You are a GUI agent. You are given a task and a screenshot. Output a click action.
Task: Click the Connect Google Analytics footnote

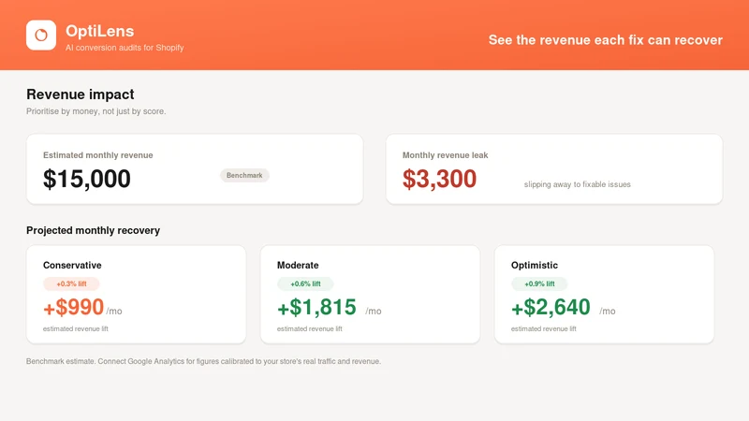tap(203, 361)
